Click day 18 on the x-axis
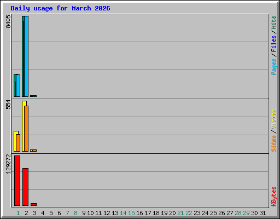 click(156, 213)
